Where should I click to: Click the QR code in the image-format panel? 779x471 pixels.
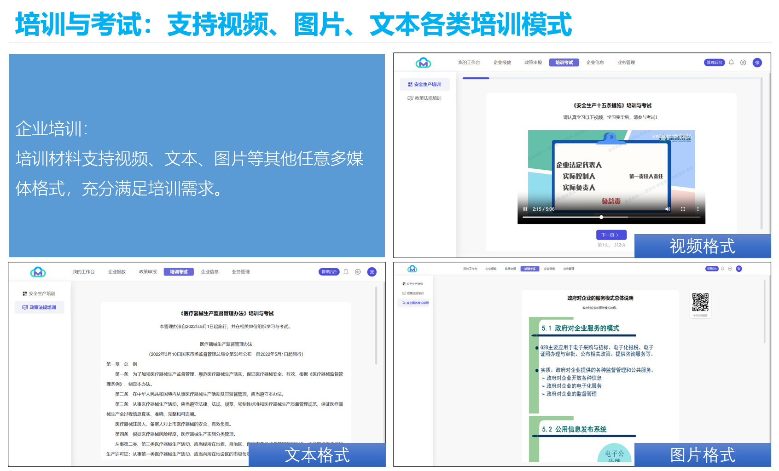tap(700, 302)
